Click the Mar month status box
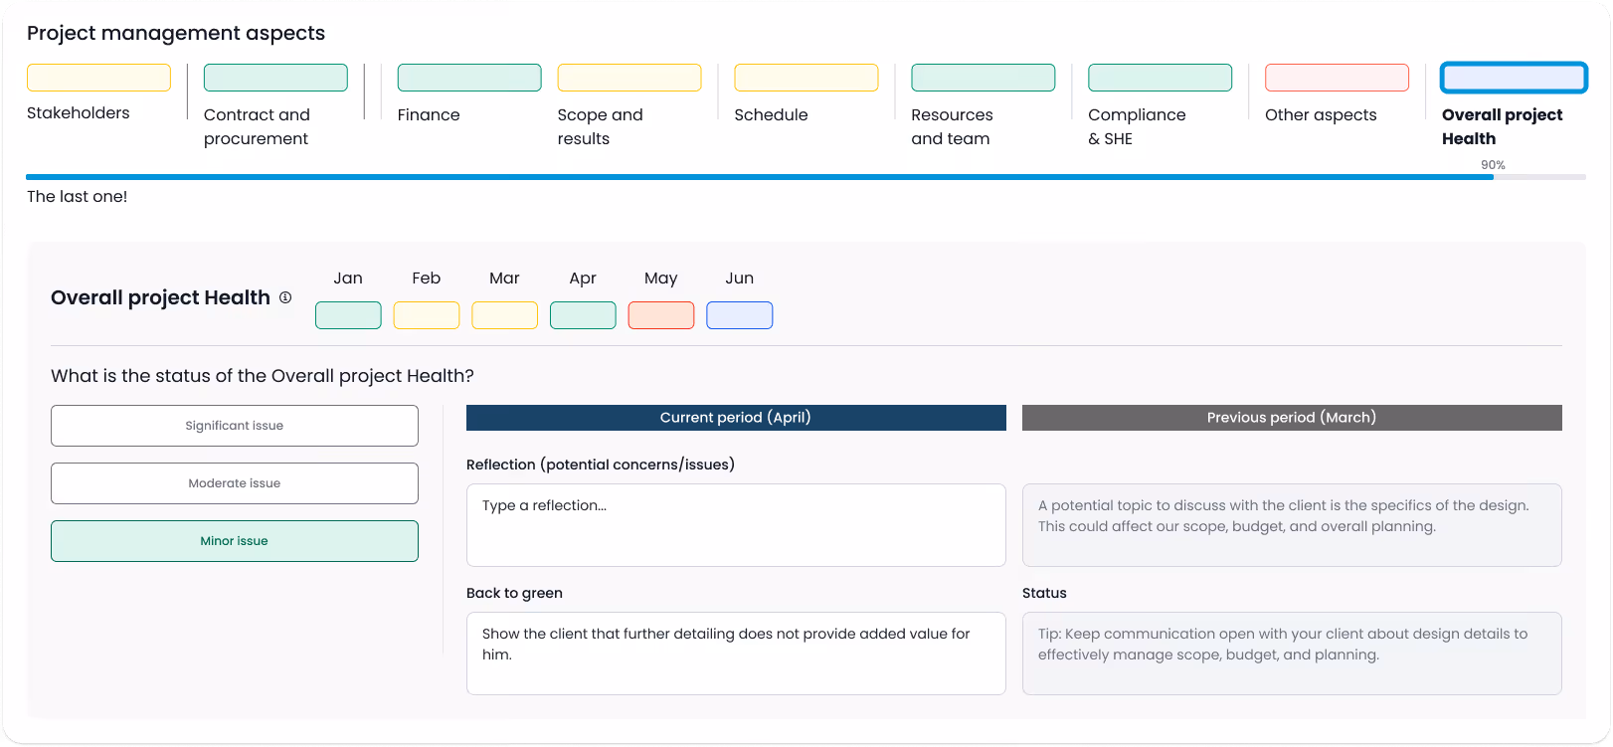1613x747 pixels. 504,315
